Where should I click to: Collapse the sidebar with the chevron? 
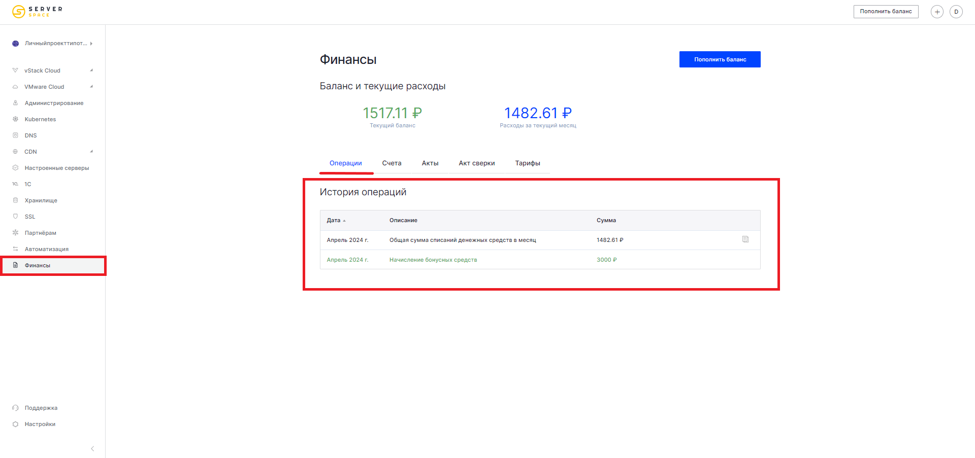pyautogui.click(x=92, y=448)
